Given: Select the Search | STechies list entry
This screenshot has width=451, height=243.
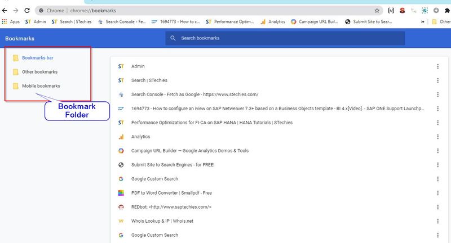Looking at the screenshot, I should [x=279, y=80].
